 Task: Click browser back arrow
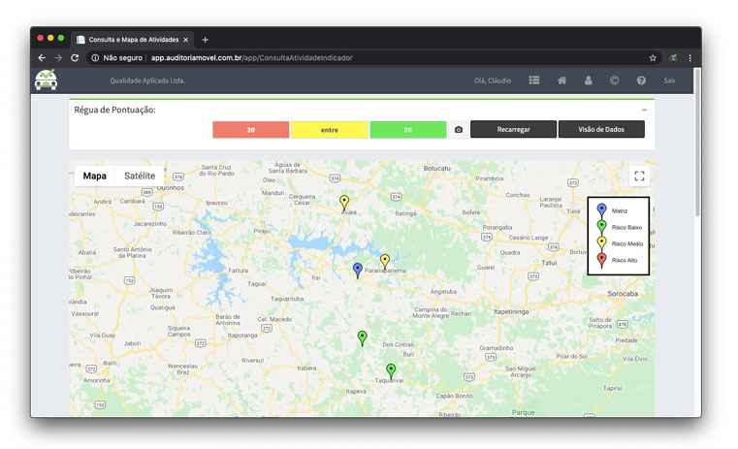click(x=42, y=58)
